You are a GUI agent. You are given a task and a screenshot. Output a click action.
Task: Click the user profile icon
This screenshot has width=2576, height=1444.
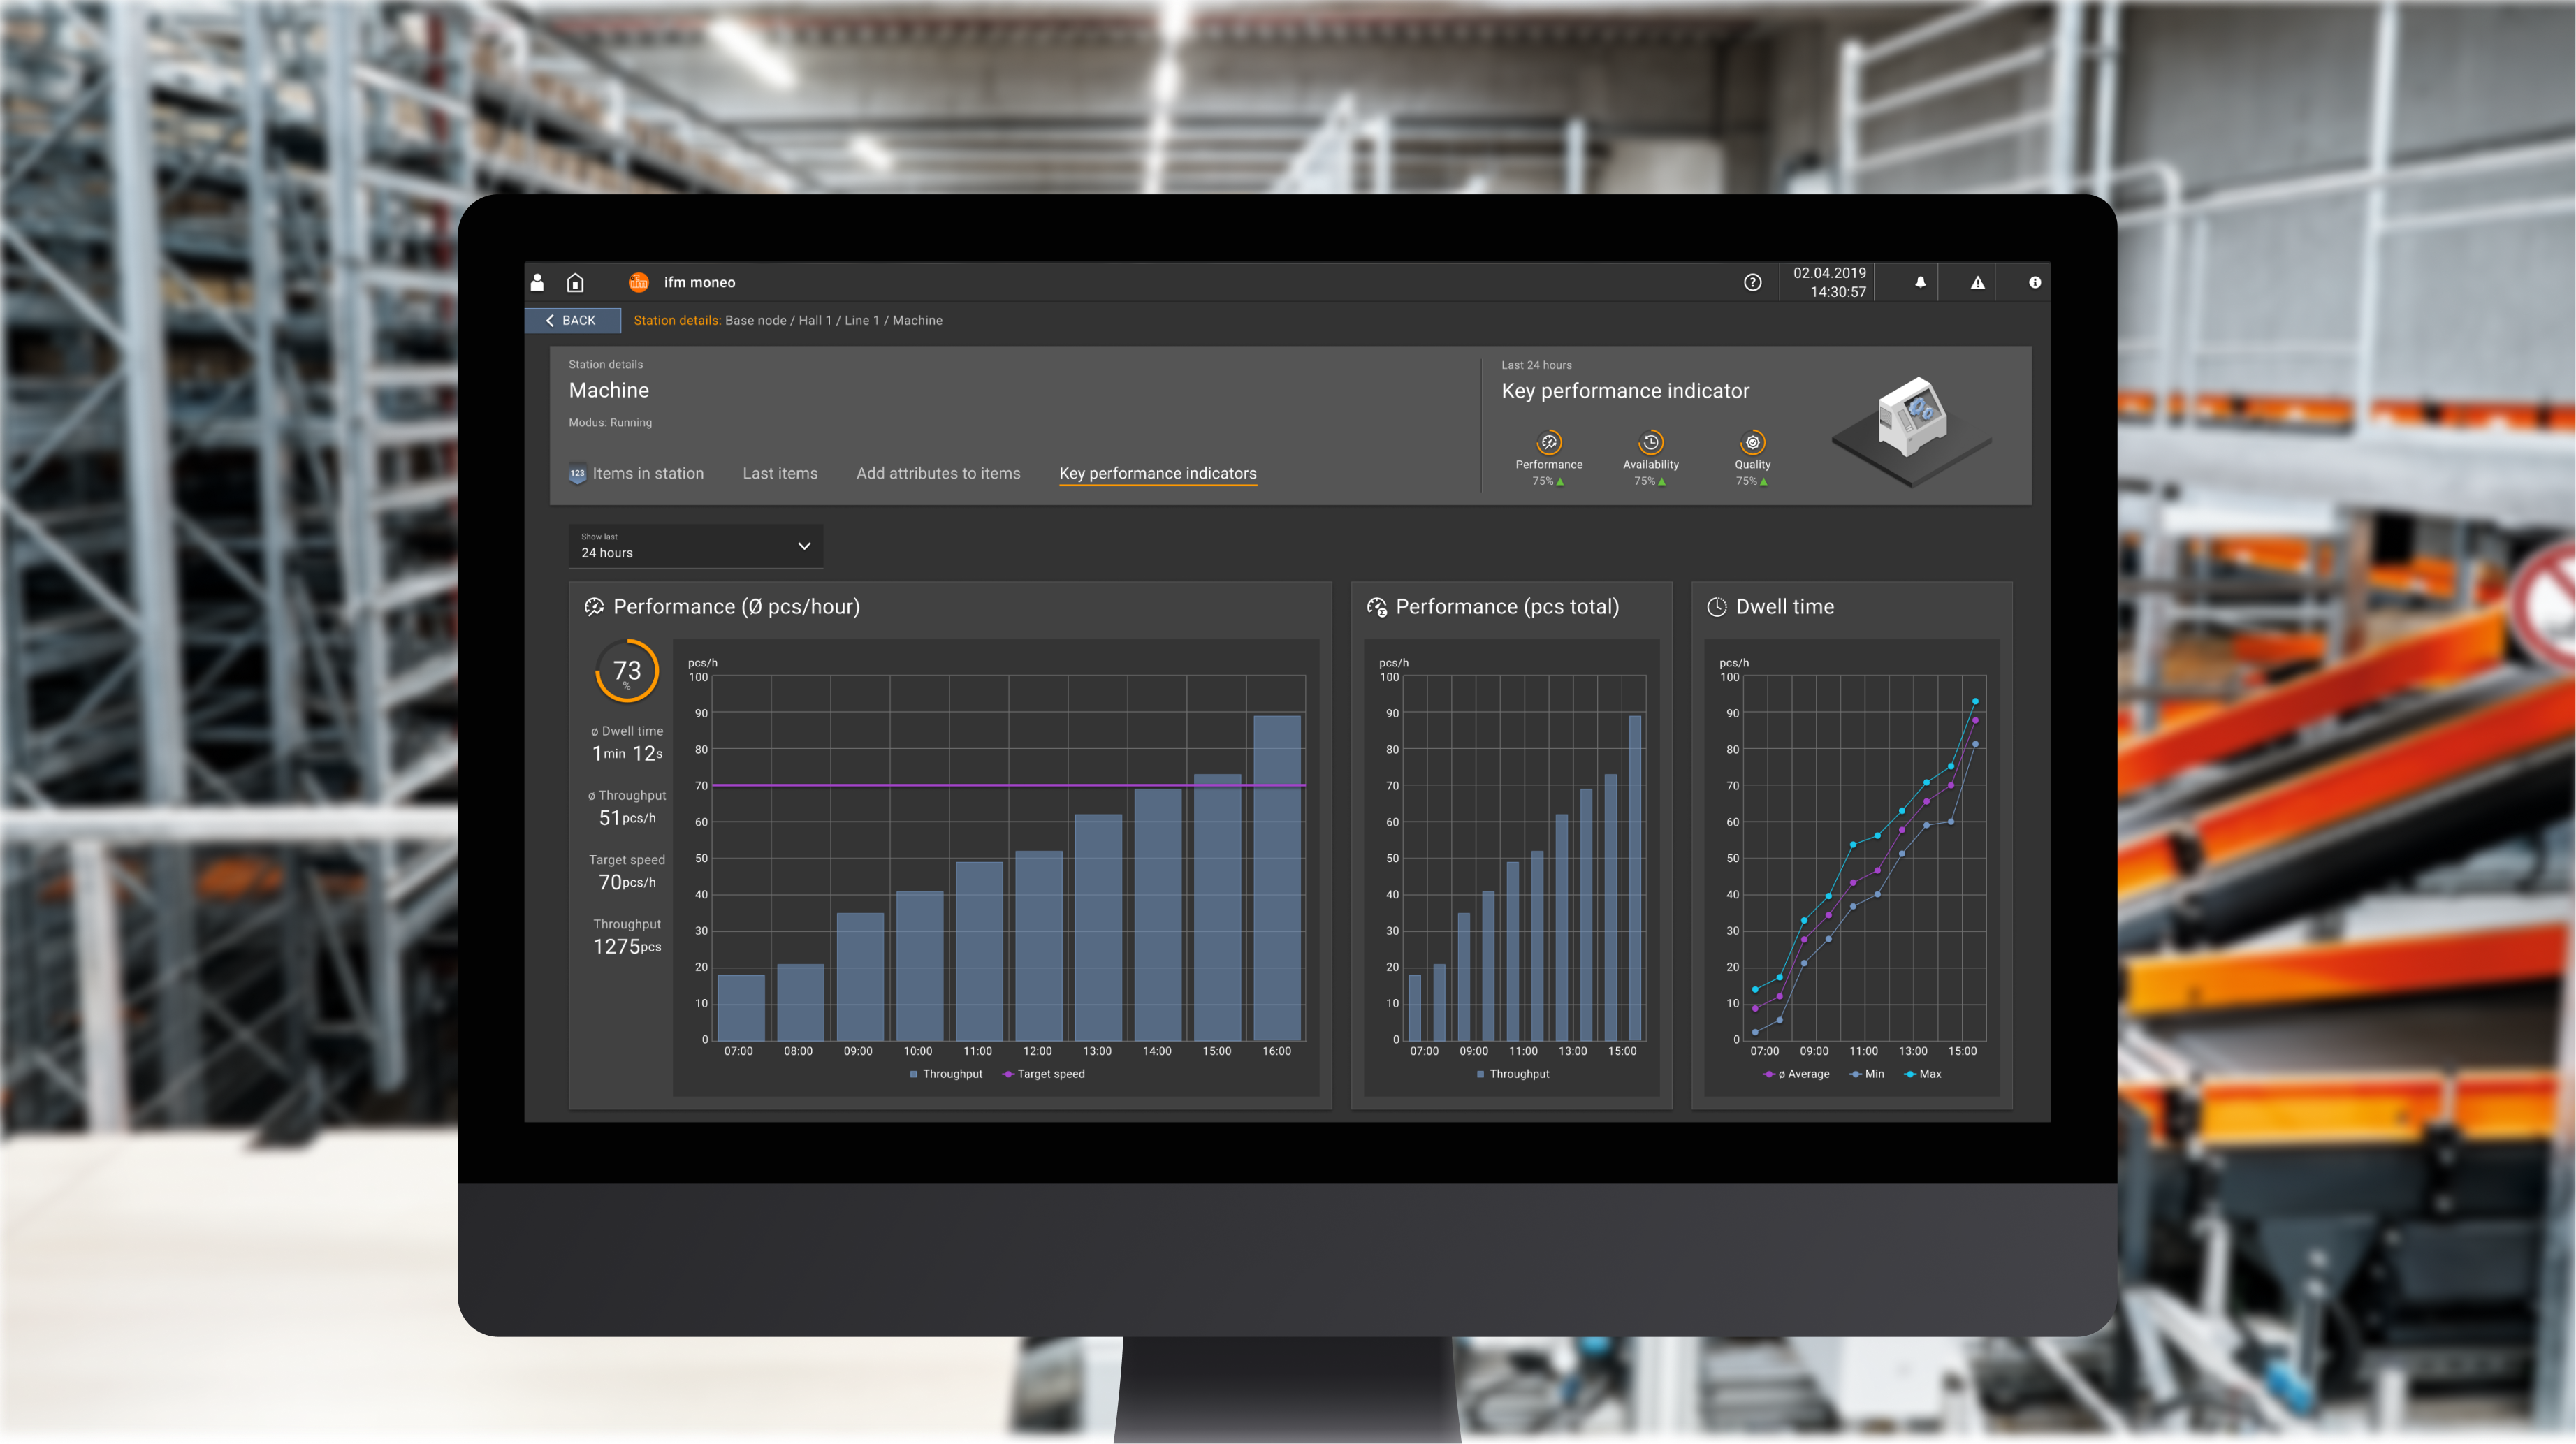point(538,282)
